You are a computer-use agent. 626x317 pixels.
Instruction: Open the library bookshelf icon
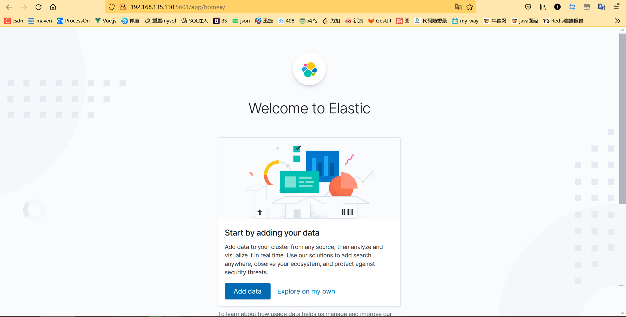point(543,7)
